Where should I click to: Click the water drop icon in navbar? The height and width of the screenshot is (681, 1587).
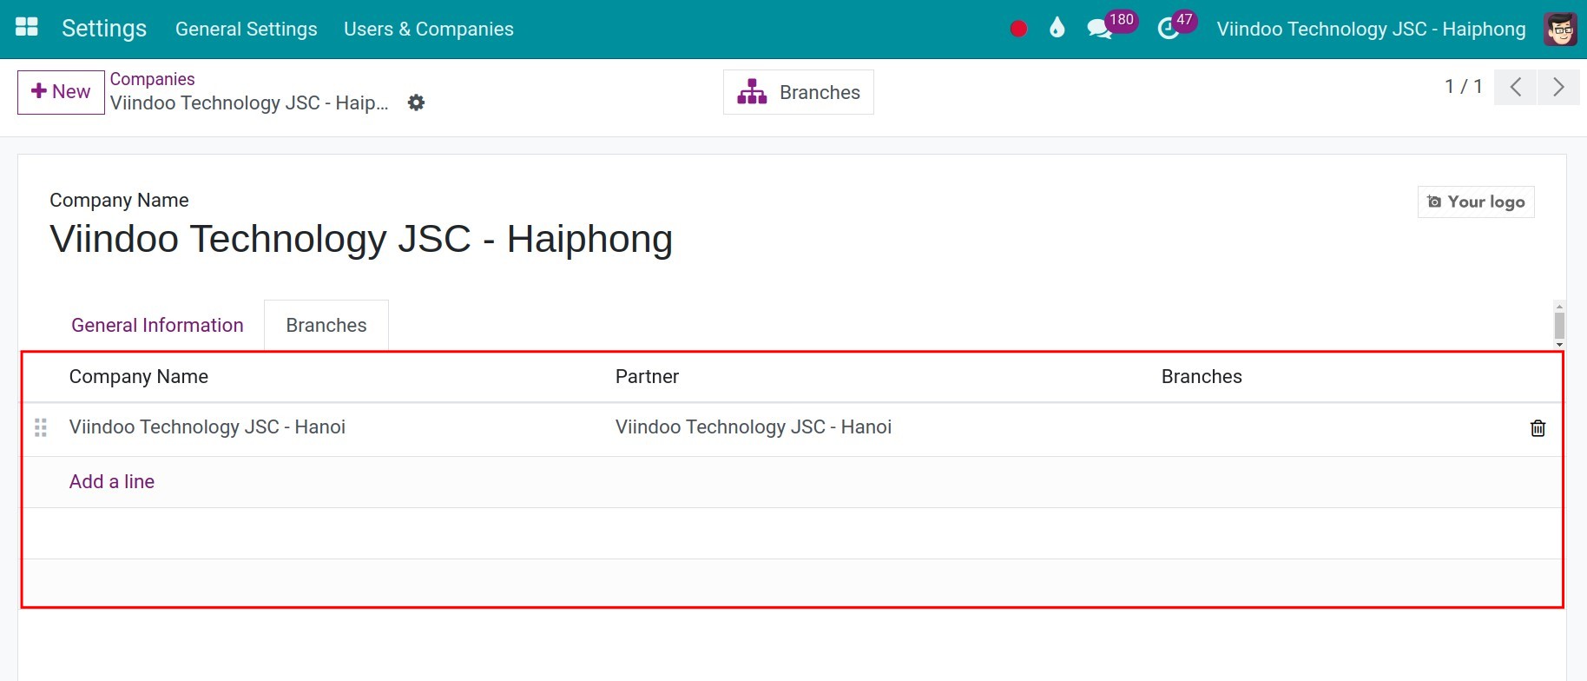pos(1057,29)
